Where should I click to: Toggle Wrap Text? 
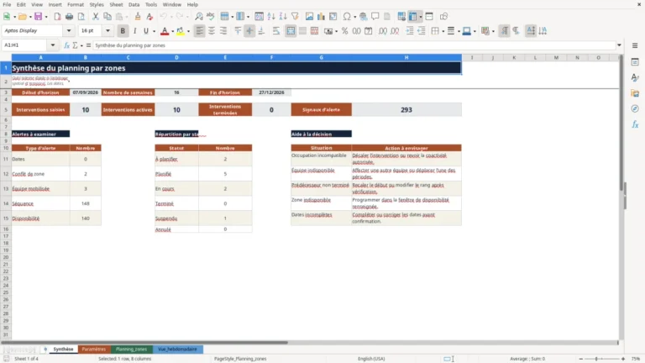click(276, 31)
